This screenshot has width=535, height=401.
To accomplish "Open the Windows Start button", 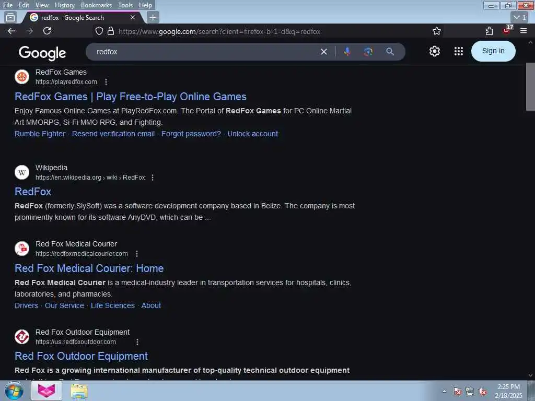I will pyautogui.click(x=14, y=391).
